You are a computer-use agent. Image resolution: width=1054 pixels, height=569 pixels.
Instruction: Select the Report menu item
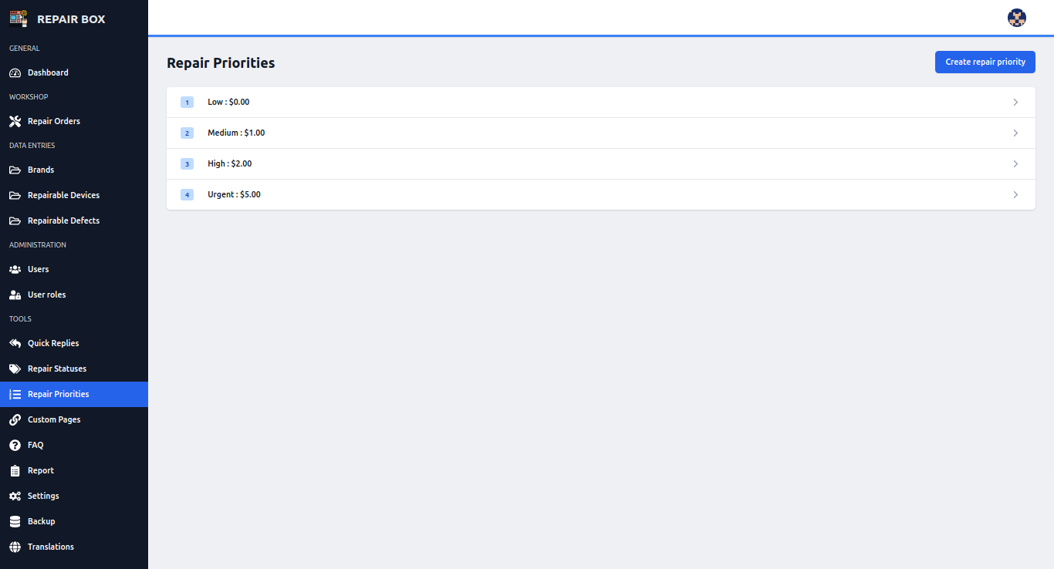click(41, 470)
